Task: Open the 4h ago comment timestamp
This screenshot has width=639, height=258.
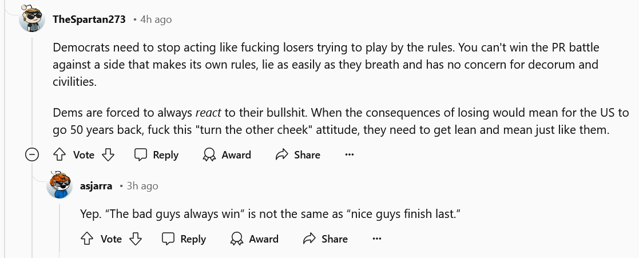Action: tap(156, 19)
